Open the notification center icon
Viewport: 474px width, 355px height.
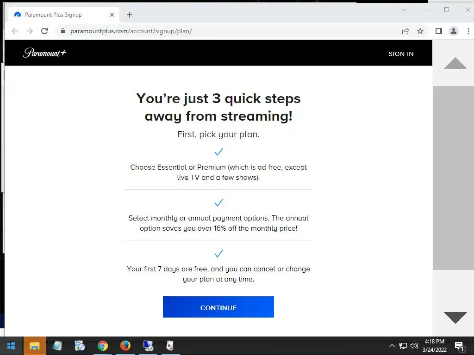coord(459,346)
